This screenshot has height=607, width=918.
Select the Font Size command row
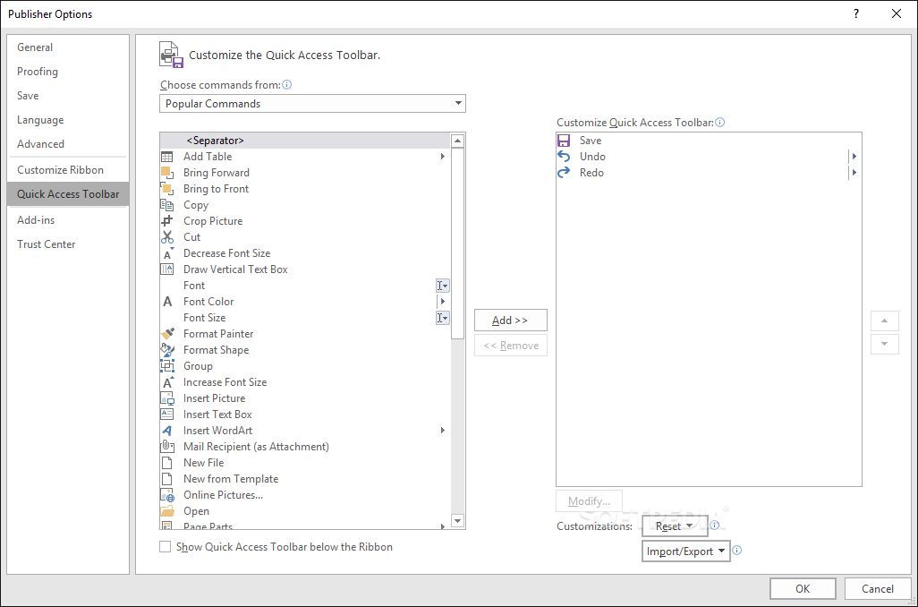pos(305,318)
